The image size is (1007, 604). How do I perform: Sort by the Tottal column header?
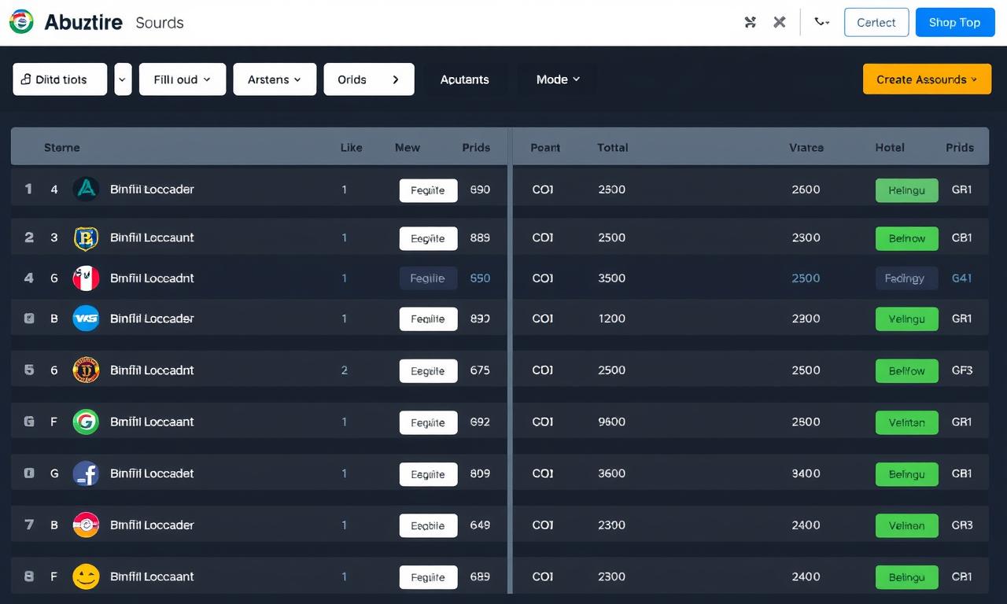[612, 147]
